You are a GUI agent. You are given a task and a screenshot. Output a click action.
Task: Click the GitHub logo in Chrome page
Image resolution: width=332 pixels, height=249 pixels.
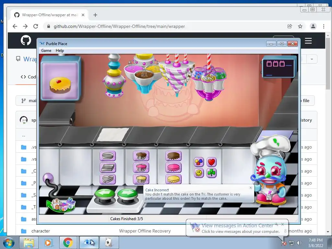(x=26, y=40)
